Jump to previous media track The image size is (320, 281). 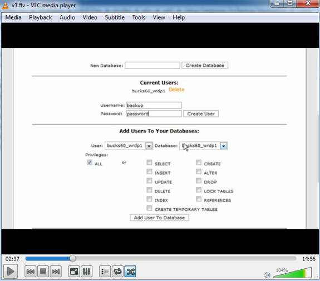(x=31, y=272)
